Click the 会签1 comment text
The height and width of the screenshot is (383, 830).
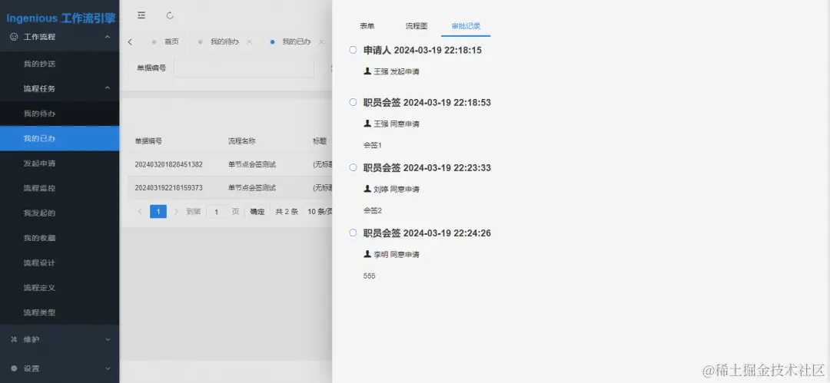pos(373,145)
